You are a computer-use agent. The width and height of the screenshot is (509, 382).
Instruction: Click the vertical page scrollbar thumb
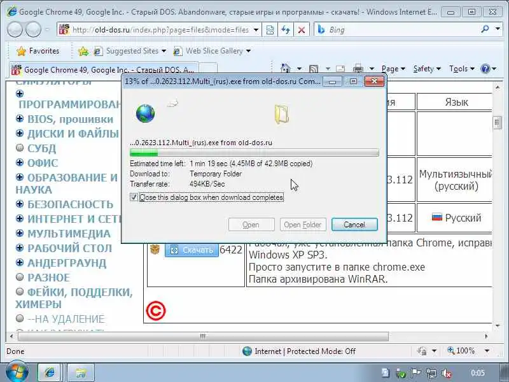(497, 123)
